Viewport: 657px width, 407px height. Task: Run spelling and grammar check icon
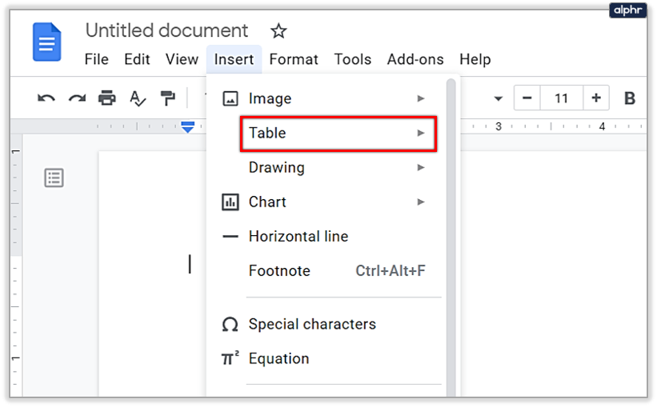coord(138,98)
